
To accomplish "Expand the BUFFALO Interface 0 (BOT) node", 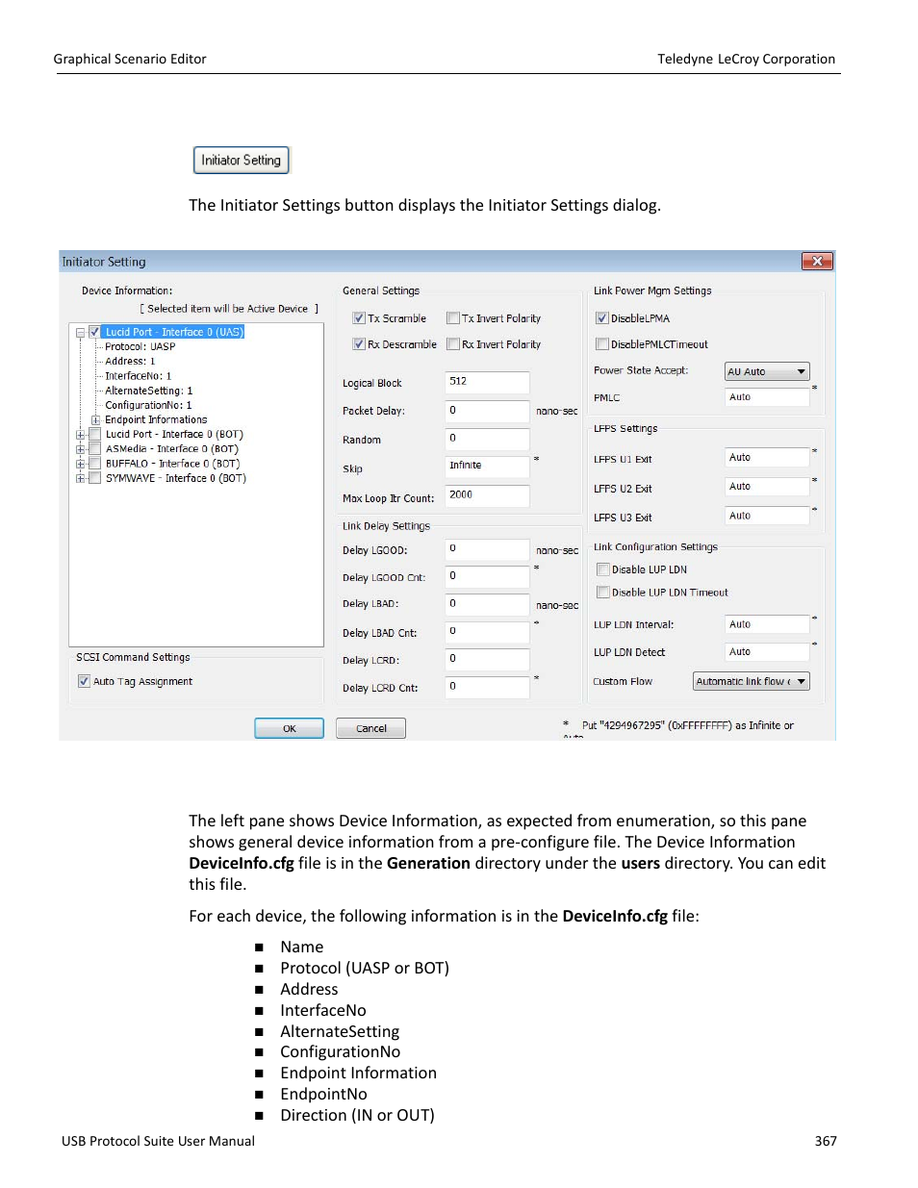I will [x=81, y=464].
